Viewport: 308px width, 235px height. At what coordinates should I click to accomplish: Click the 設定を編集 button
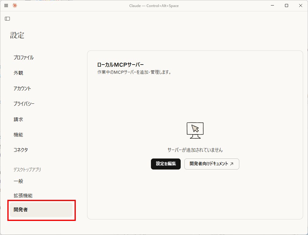(166, 164)
